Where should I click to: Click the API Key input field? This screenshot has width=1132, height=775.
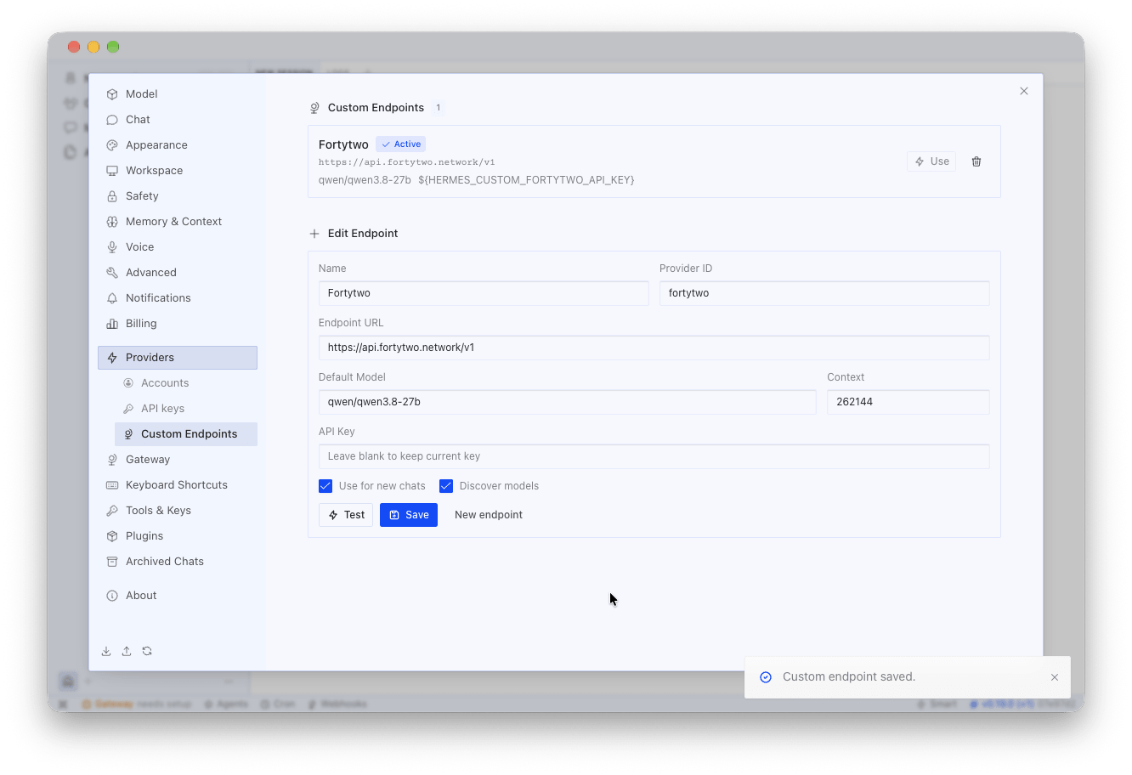pyautogui.click(x=654, y=456)
